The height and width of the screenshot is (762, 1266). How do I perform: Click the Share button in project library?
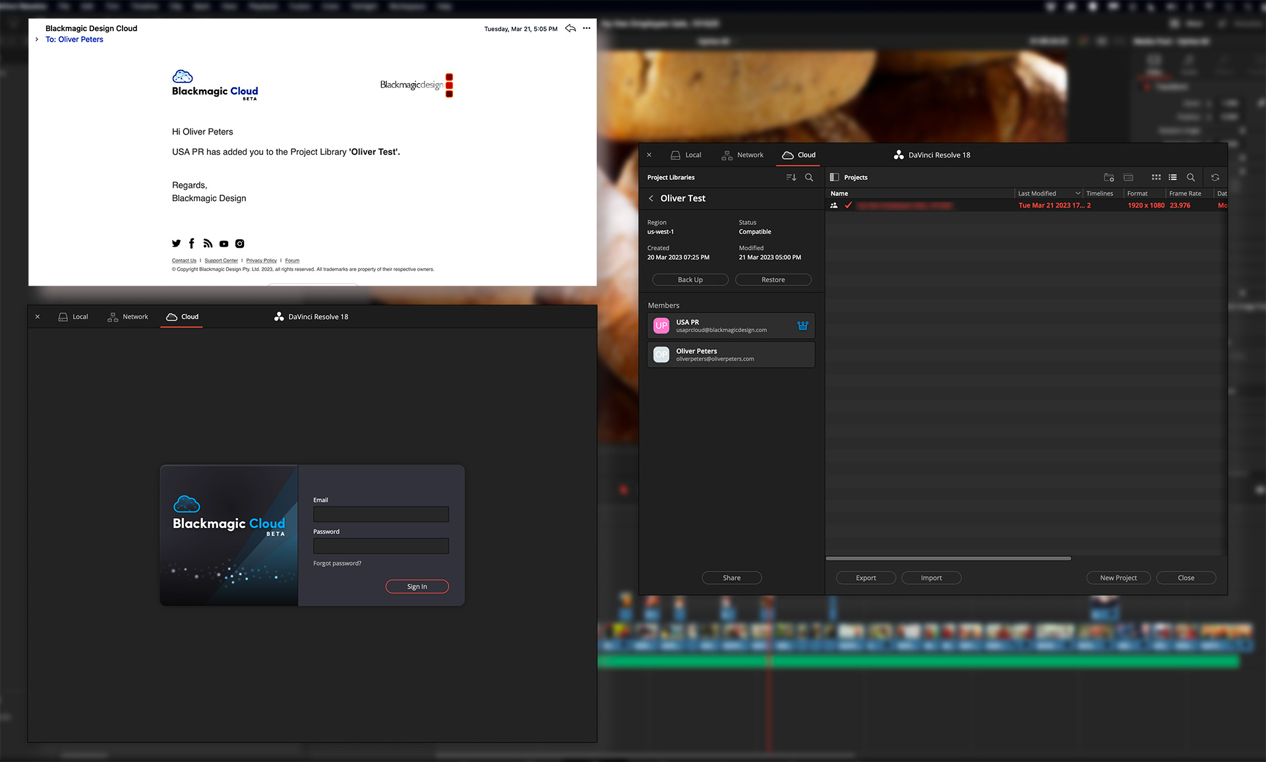[731, 577]
